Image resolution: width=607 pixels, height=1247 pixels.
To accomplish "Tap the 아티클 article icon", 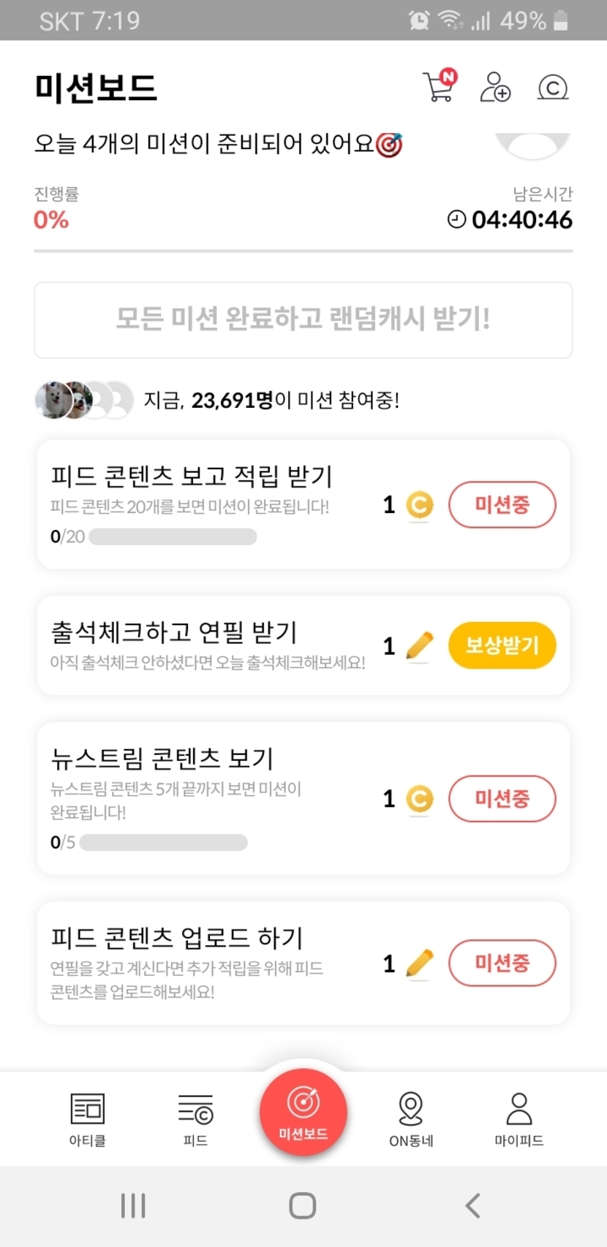I will click(x=88, y=1118).
